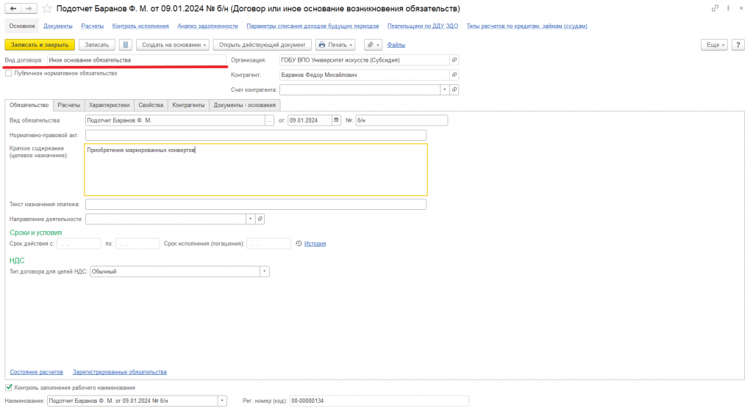Screen dimensions: 753x408
Task: Expand the Счет контрагента dropdown arrow
Action: [445, 90]
